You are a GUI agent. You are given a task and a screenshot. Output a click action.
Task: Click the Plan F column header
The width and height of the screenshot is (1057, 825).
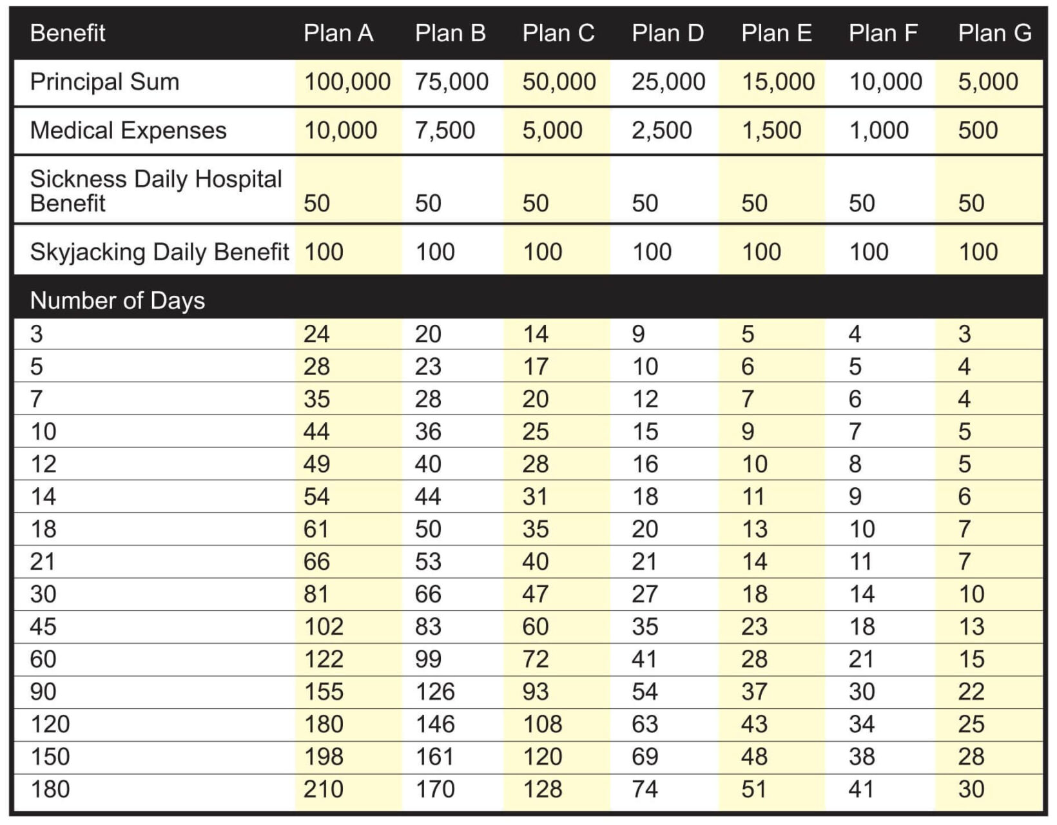point(883,33)
